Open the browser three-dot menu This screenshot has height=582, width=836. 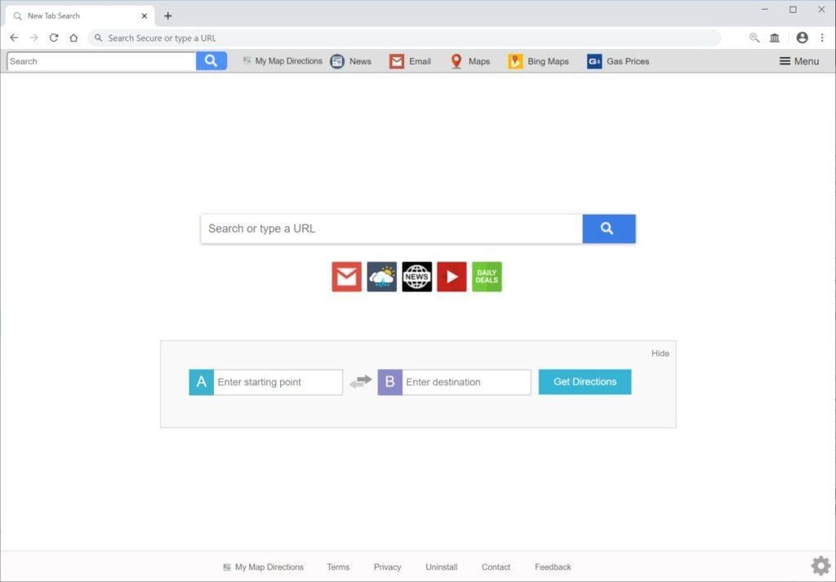(x=822, y=38)
